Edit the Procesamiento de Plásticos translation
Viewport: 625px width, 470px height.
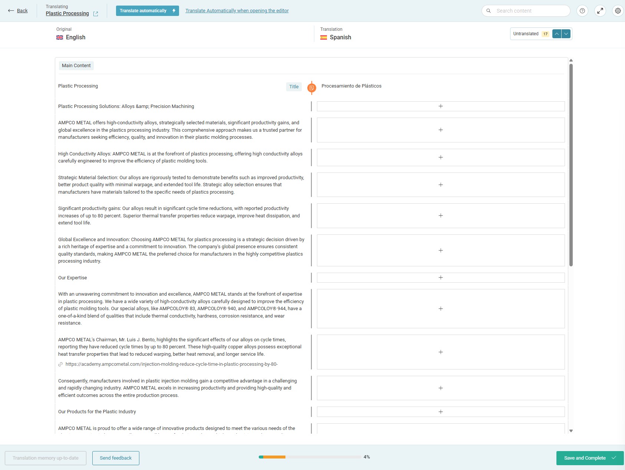pyautogui.click(x=351, y=86)
